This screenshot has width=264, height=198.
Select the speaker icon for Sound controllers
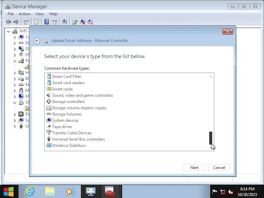click(48, 95)
